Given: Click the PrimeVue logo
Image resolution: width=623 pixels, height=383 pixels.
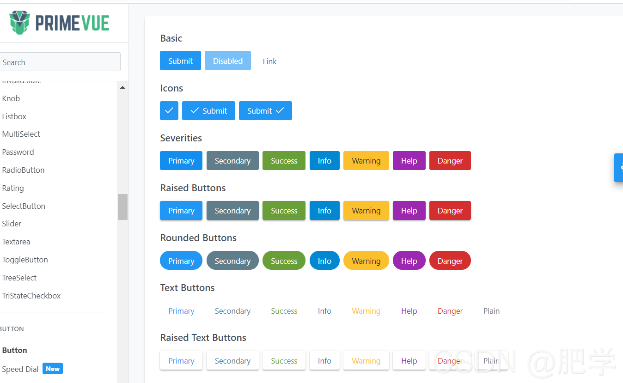Looking at the screenshot, I should [x=59, y=23].
